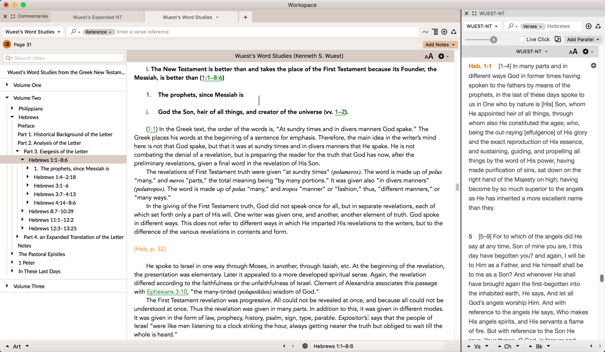Expand Commentaries zone with the fullscreen bracket icon
The image size is (605, 352).
[13, 16]
